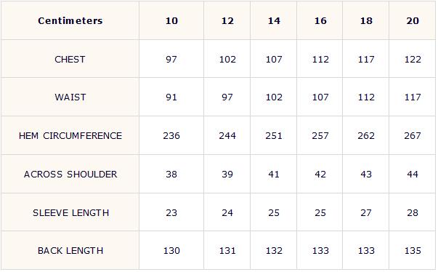Click the HEM CIRCUMFERENCE row label
The width and height of the screenshot is (438, 272).
[70, 135]
